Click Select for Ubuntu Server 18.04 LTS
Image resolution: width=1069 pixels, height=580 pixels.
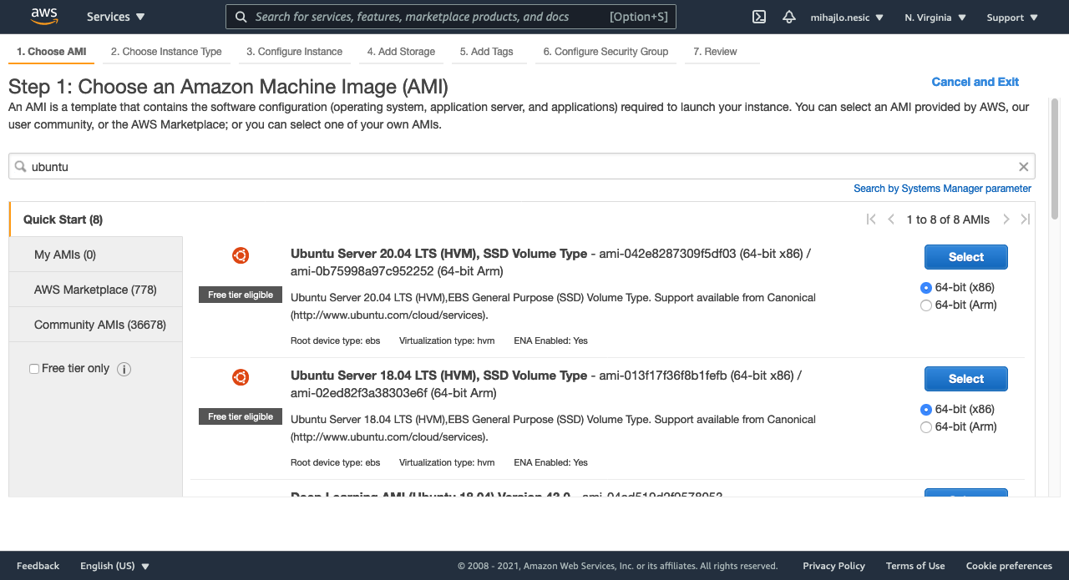pyautogui.click(x=965, y=379)
